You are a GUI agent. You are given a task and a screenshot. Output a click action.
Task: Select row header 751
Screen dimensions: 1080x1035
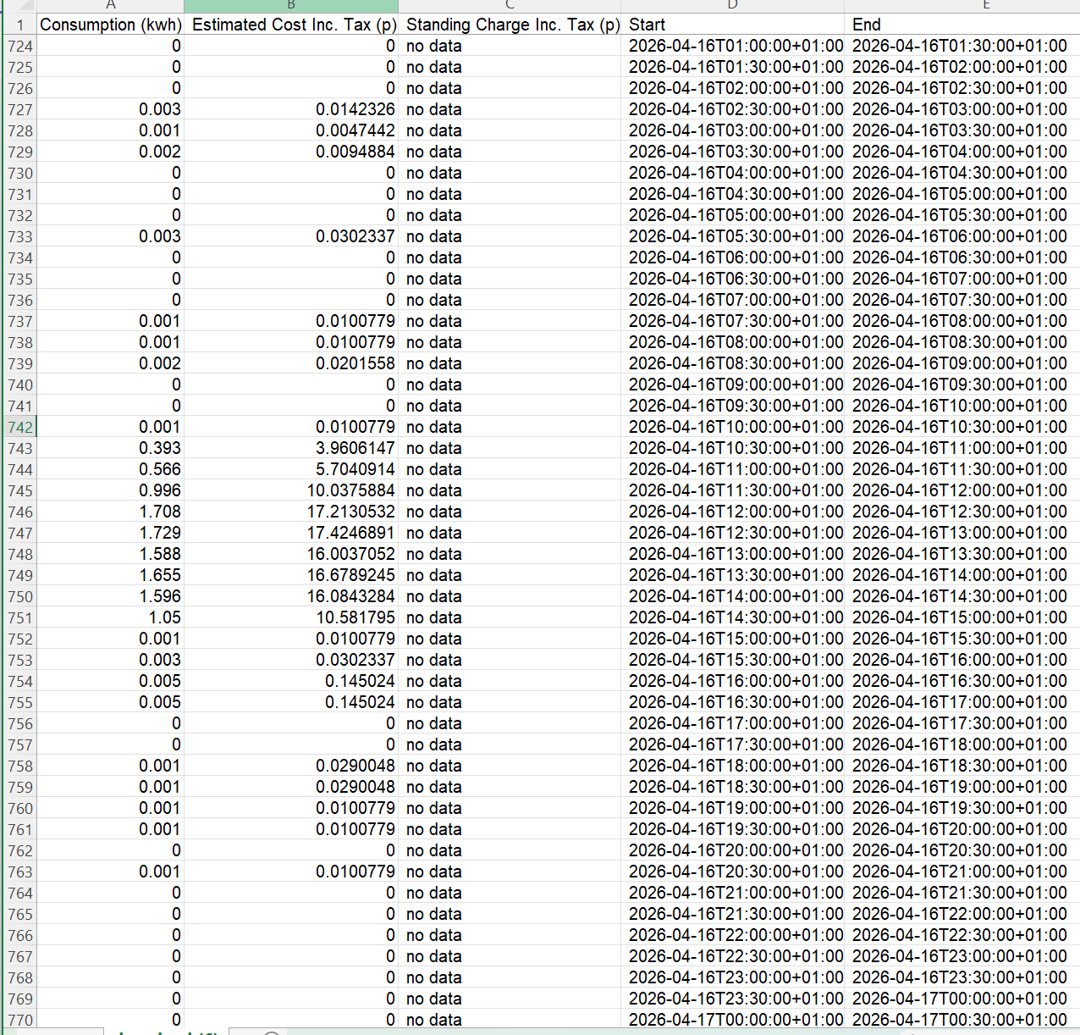(x=19, y=617)
